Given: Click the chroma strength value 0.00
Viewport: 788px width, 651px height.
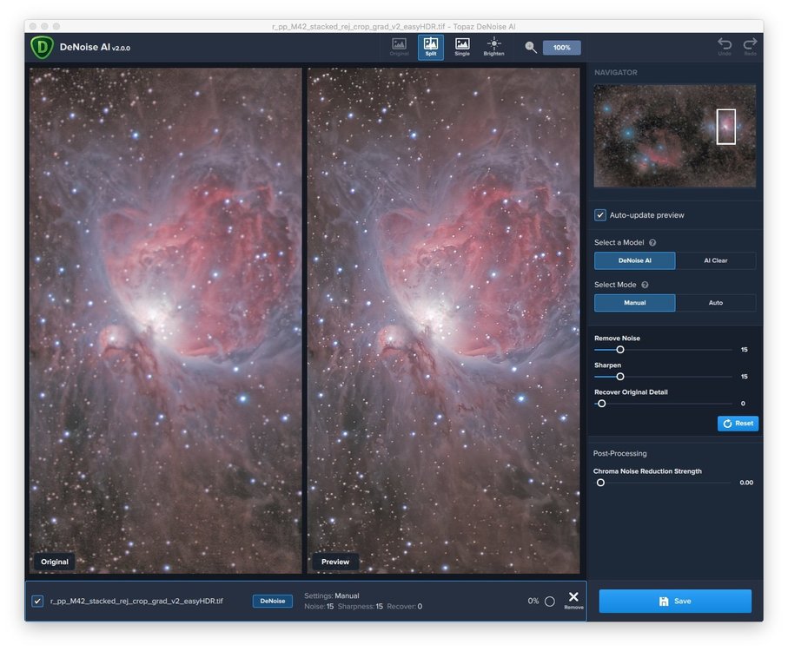Looking at the screenshot, I should (x=746, y=483).
